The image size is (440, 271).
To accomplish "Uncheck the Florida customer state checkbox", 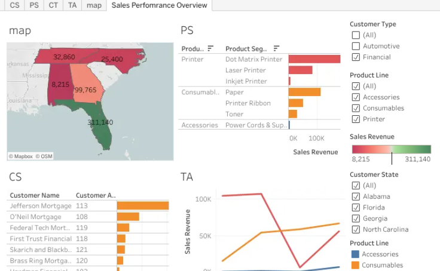I will (356, 207).
